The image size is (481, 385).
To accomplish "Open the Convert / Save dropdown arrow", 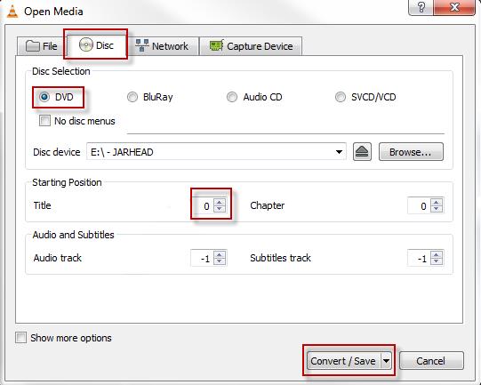I will (386, 361).
